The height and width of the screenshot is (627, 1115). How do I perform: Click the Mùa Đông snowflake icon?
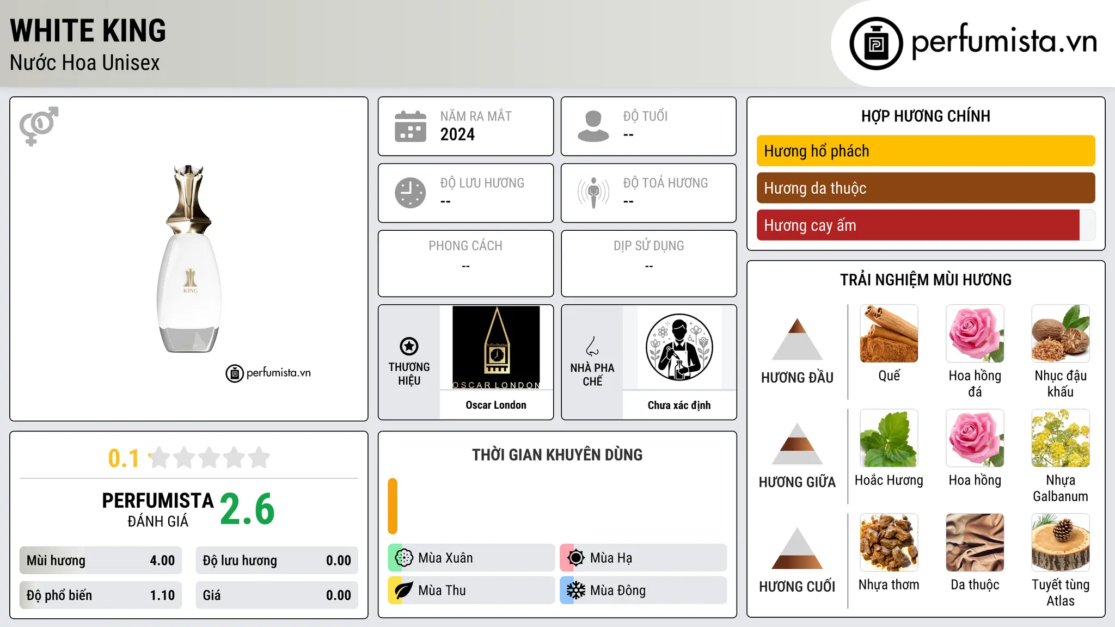[576, 591]
